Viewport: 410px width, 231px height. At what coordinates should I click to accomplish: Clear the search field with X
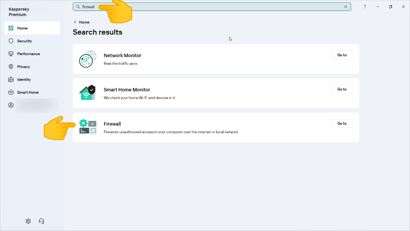coord(346,7)
